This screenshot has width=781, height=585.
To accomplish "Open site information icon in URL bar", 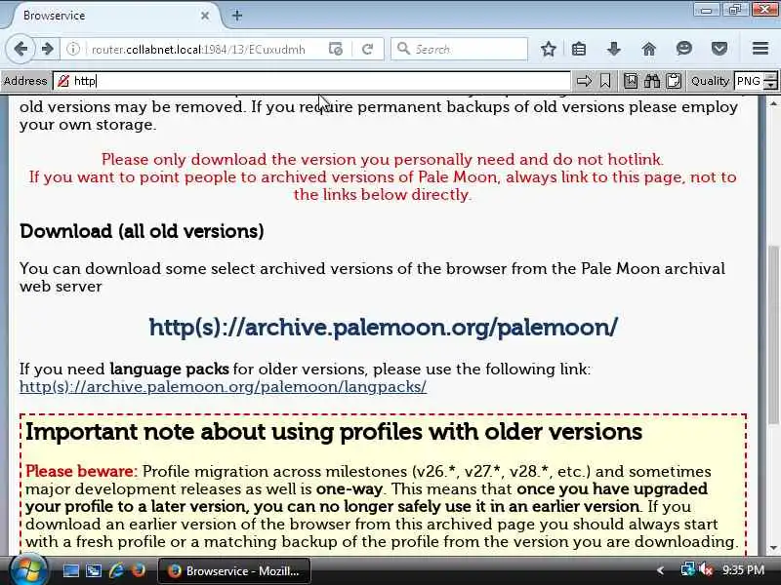I will point(73,49).
